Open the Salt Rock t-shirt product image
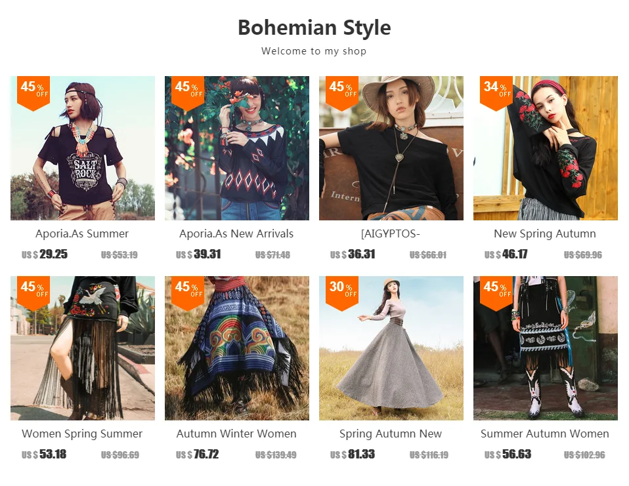Screen dimensions: 629x486 (83, 148)
